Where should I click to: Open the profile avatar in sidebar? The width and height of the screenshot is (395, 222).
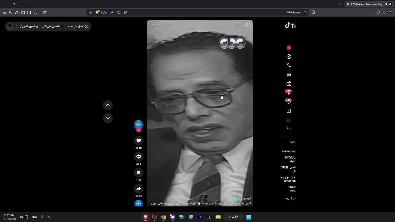pyautogui.click(x=289, y=120)
